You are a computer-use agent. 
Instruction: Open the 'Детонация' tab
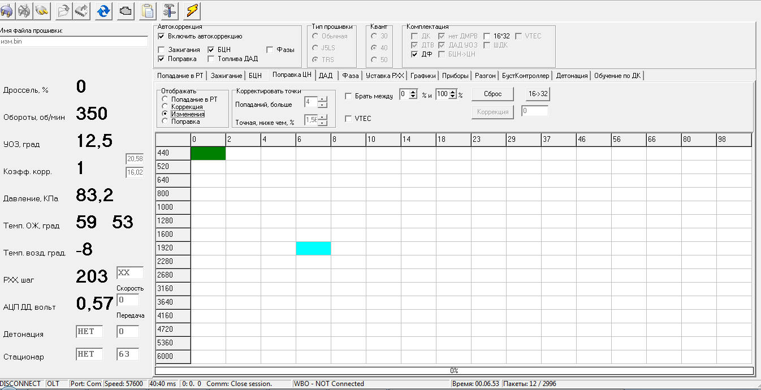coord(572,76)
